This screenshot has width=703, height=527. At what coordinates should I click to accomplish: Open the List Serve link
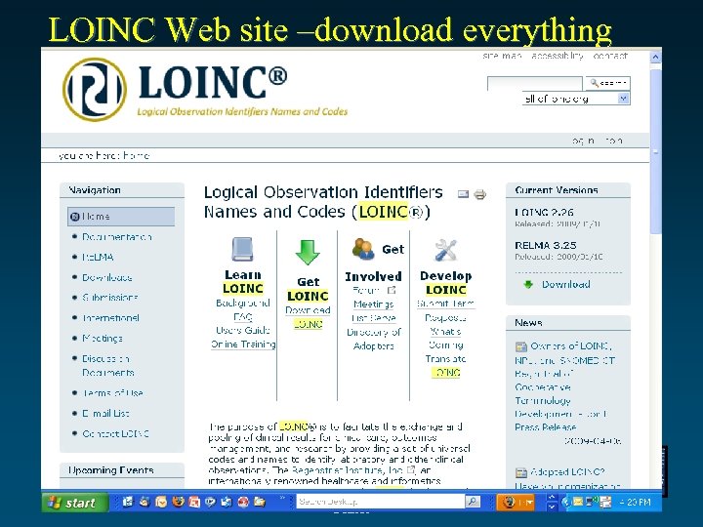pos(373,318)
